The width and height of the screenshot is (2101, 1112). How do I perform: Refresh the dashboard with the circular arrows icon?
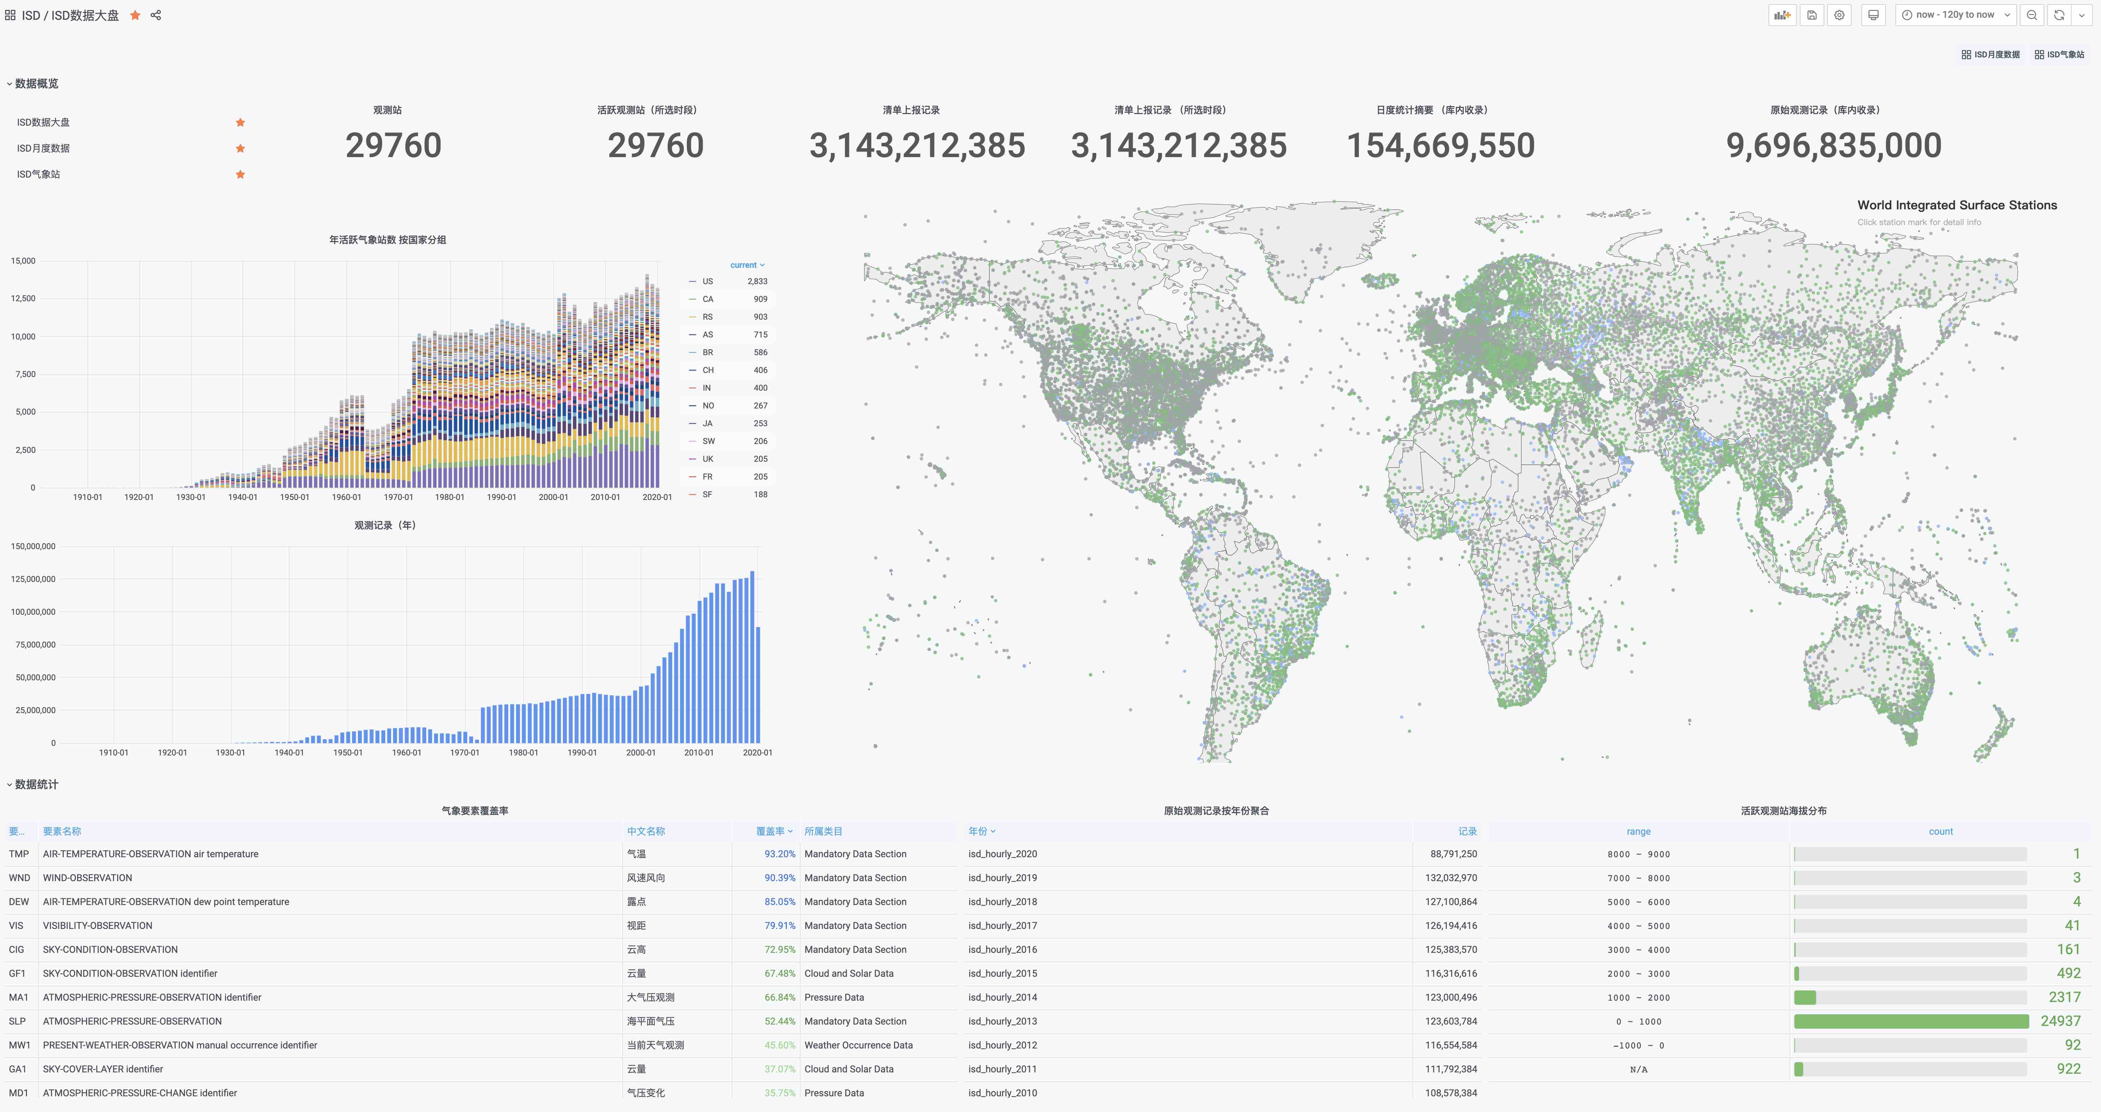[2059, 15]
